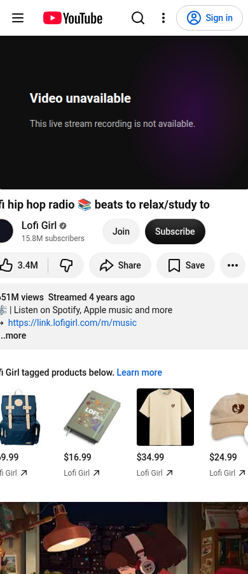Open Lofi Girl store label under $34.99
This screenshot has height=574, width=248.
(149, 473)
